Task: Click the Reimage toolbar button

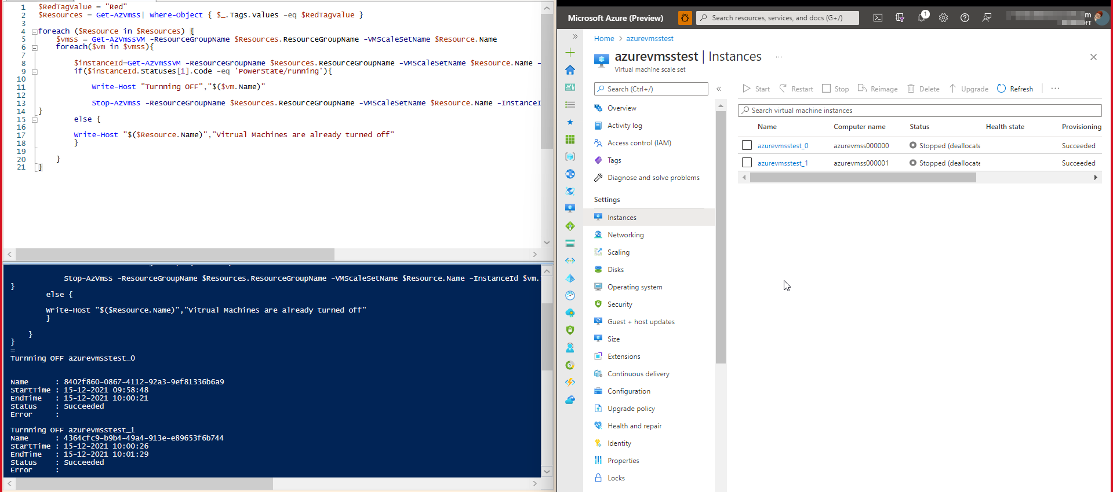Action: [878, 89]
